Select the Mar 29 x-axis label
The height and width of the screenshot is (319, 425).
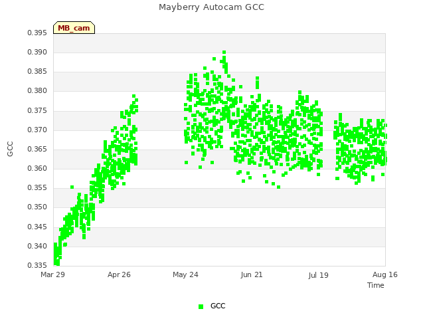point(52,274)
